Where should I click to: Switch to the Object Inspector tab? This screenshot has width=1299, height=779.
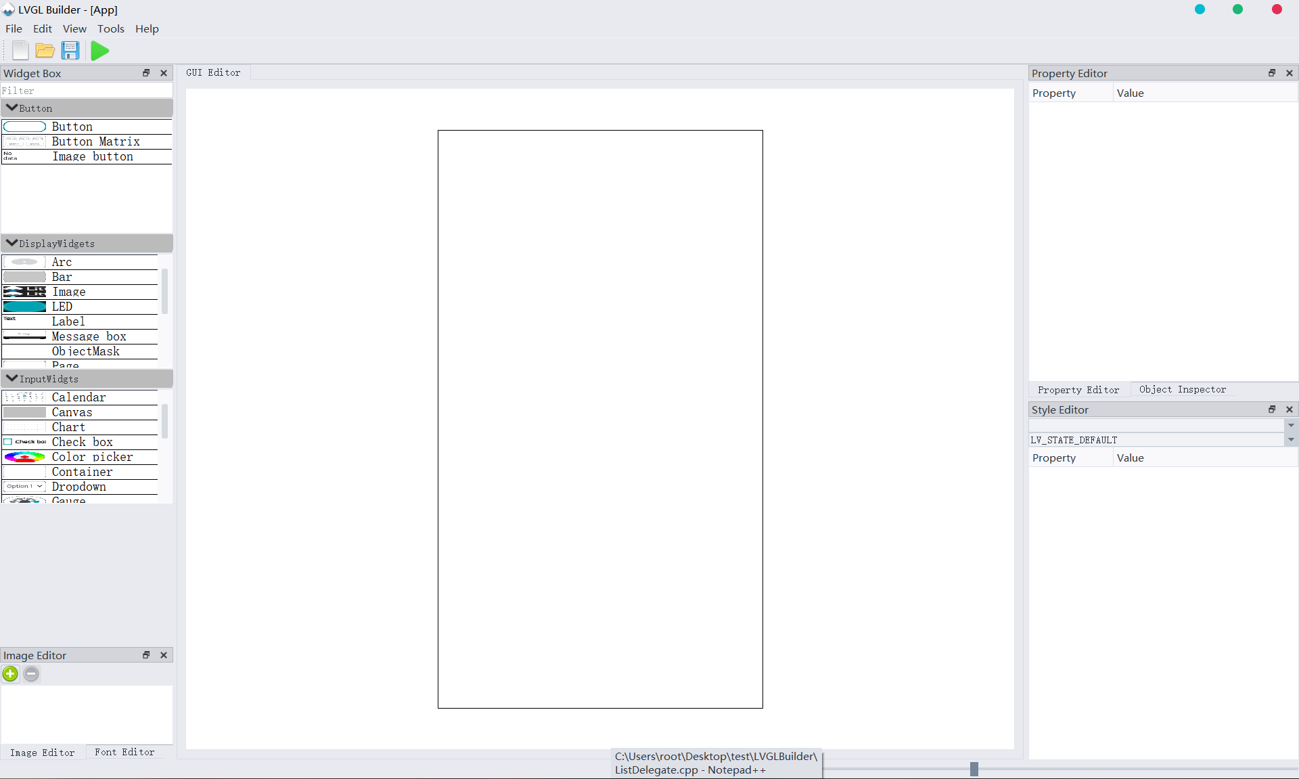tap(1183, 389)
